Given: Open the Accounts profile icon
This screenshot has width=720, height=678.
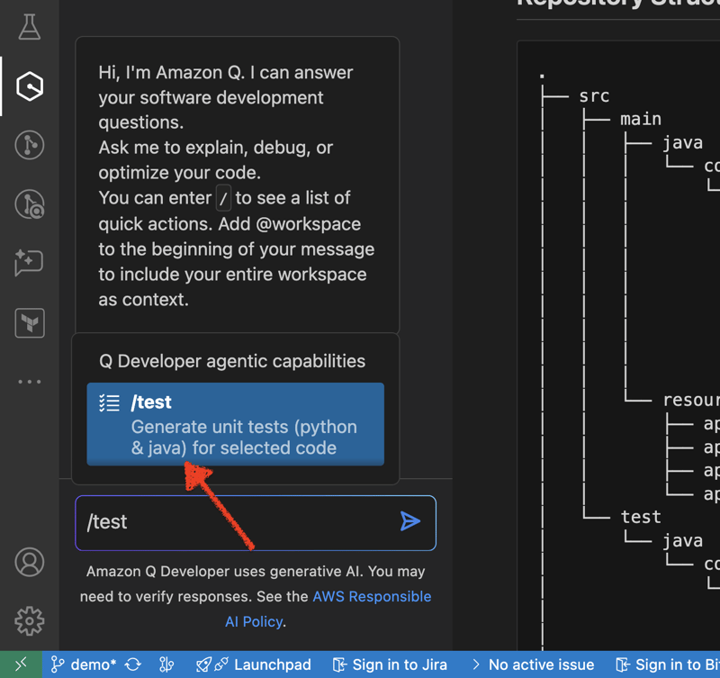Looking at the screenshot, I should 30,562.
